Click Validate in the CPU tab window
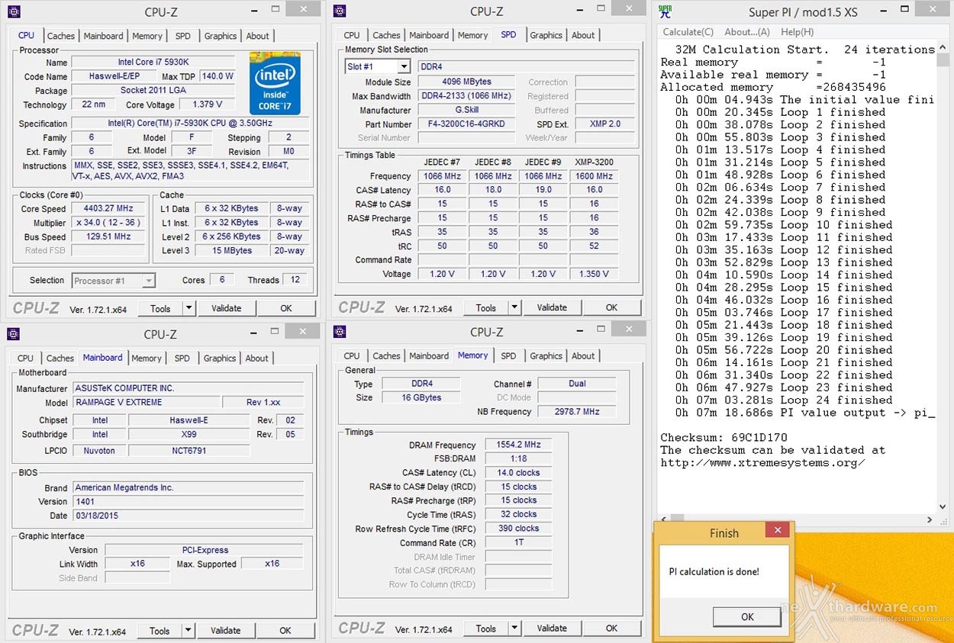 point(227,308)
